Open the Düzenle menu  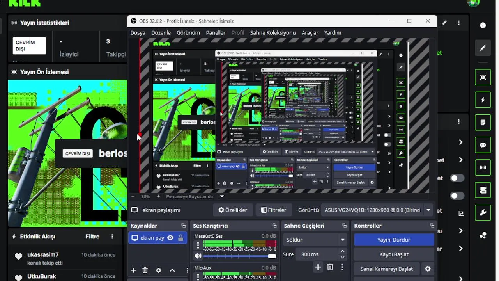click(161, 33)
